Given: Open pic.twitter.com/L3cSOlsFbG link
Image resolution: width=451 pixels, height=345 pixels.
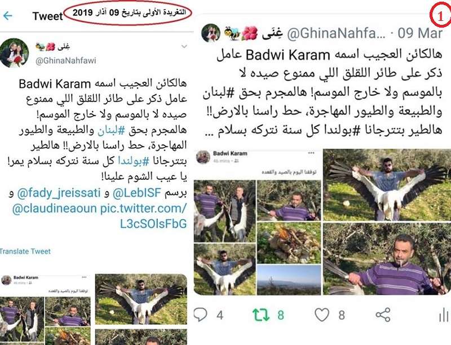Looking at the screenshot, I should (144, 216).
